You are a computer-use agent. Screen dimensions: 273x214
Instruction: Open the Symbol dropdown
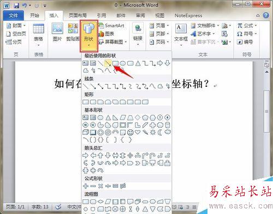coord(247,34)
